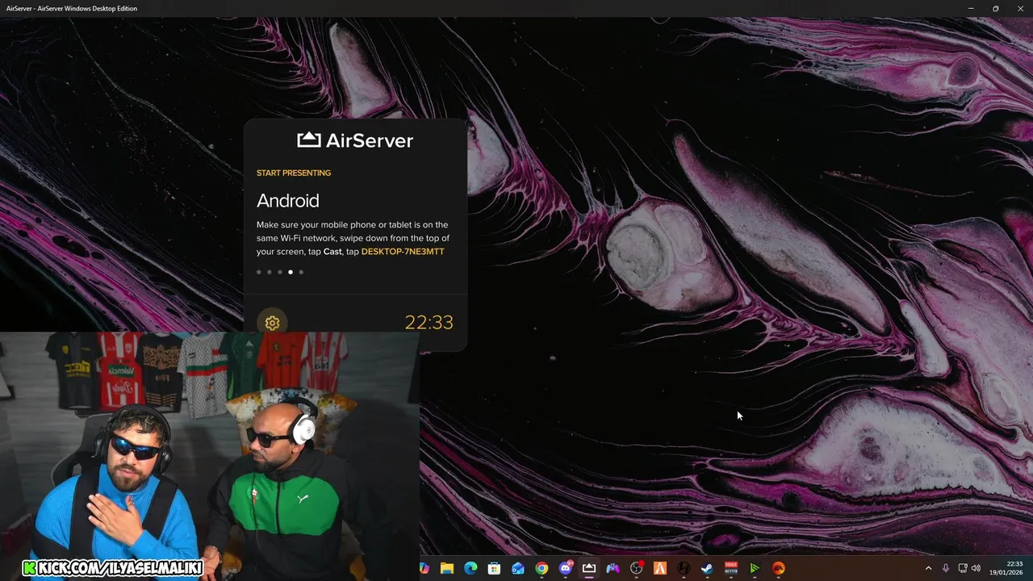Select first page dot in AirServer card
This screenshot has height=581, width=1033.
pos(259,272)
